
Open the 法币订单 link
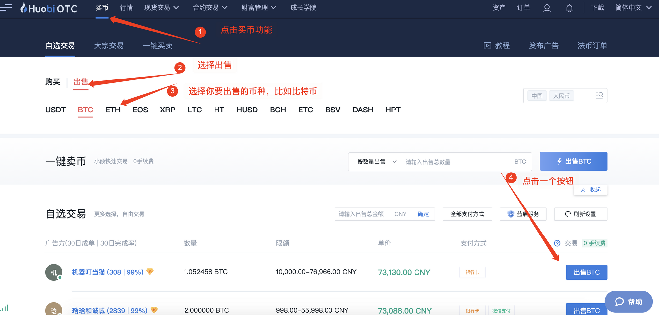click(592, 46)
